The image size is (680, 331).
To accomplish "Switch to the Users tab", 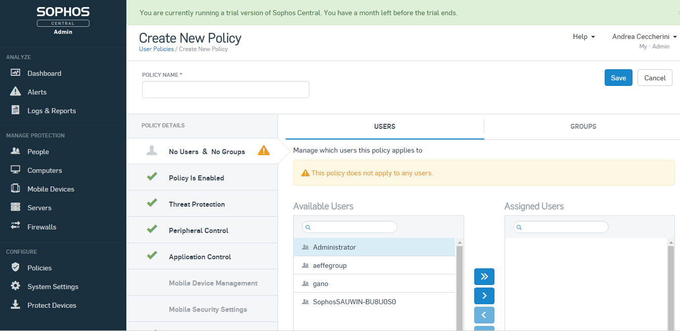I will click(x=385, y=126).
